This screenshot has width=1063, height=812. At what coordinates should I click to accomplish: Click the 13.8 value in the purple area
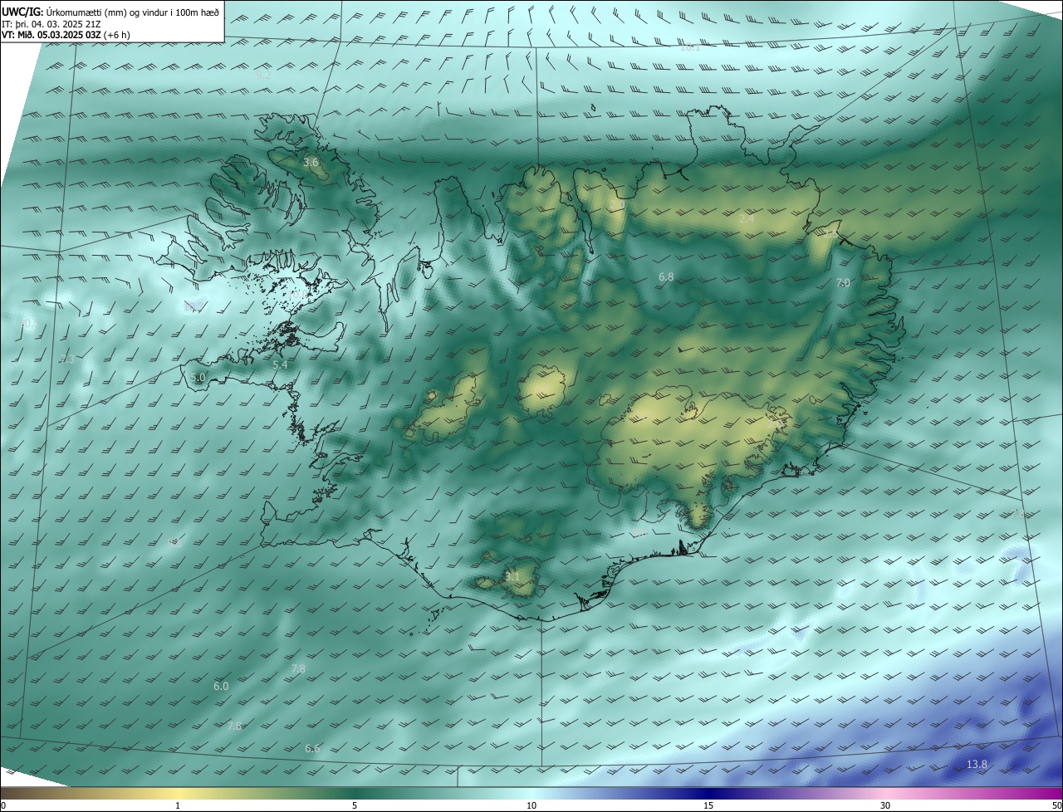[x=977, y=765]
